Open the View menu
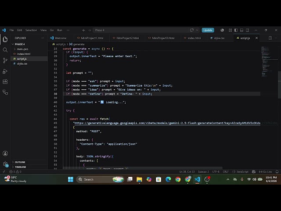Screen dimensions: 281x211 pos(43,30)
